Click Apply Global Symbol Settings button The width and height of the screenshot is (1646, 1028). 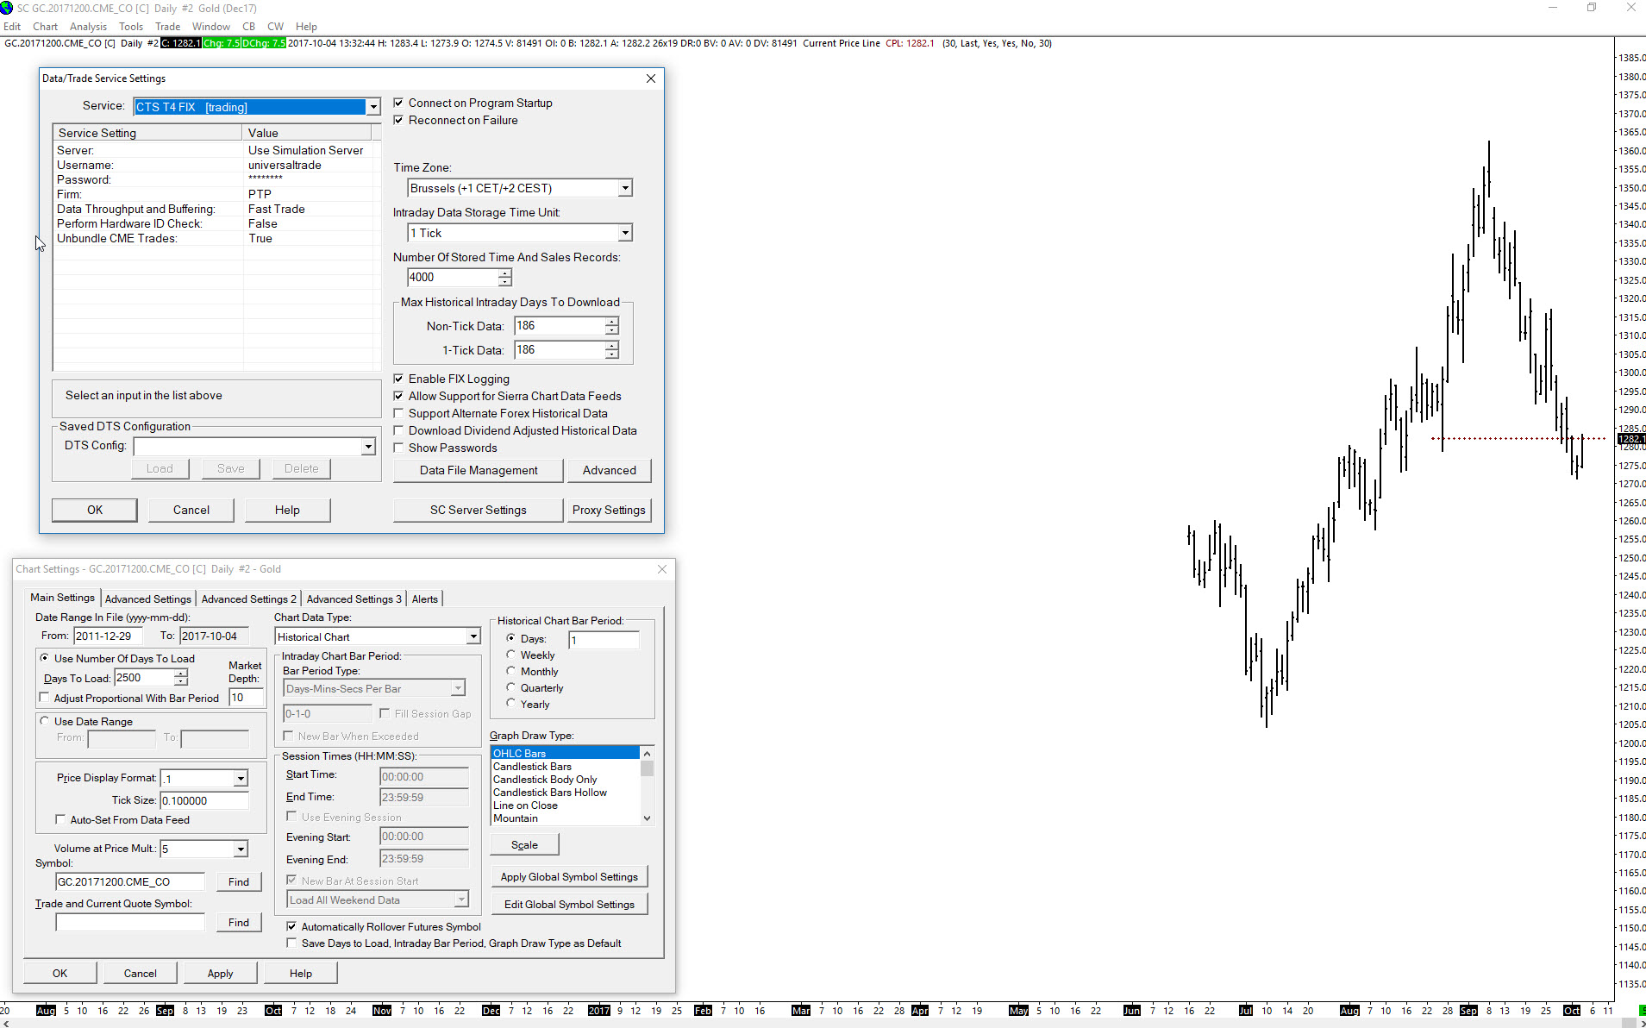point(569,877)
